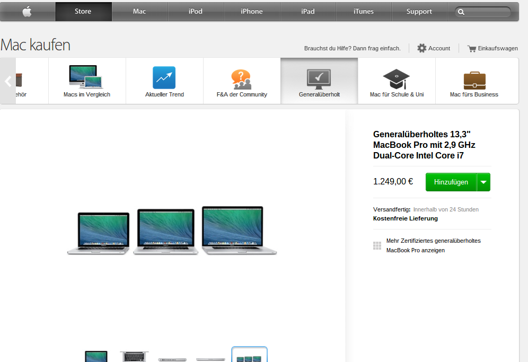
Task: Select the Macs im Vergleich icon
Action: (86, 77)
